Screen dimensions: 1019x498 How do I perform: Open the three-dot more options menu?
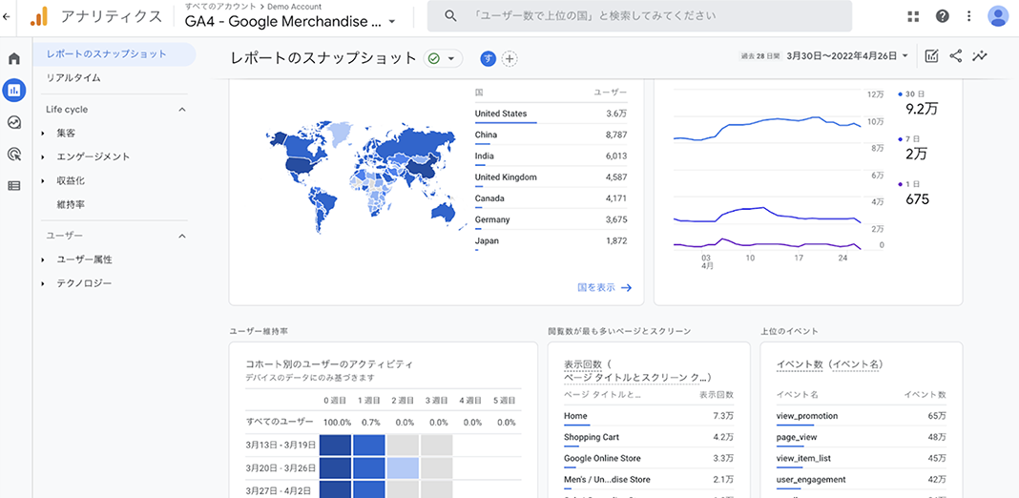969,16
